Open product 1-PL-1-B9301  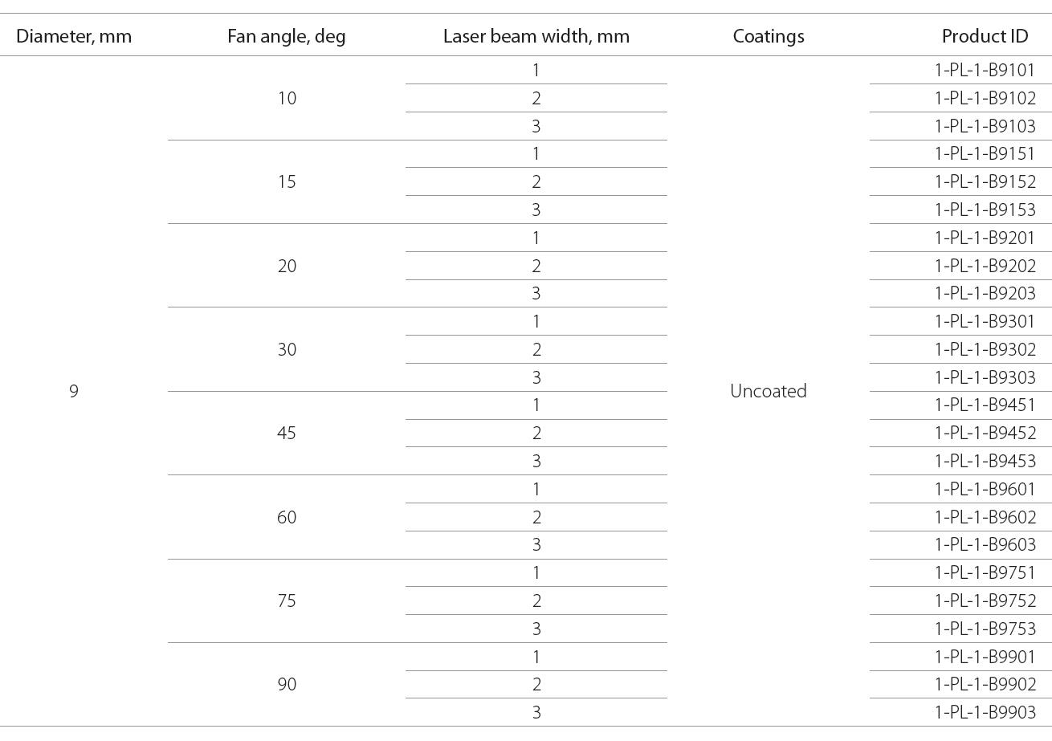[x=985, y=321]
